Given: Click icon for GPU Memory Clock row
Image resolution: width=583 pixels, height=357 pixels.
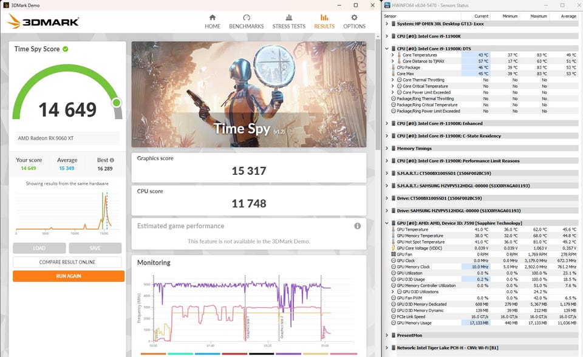Looking at the screenshot, I should 394,267.
